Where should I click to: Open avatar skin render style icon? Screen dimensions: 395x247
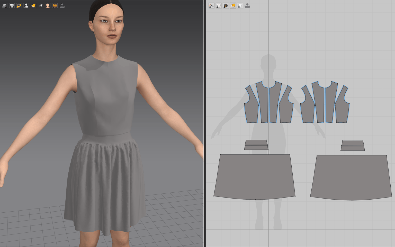(48, 5)
